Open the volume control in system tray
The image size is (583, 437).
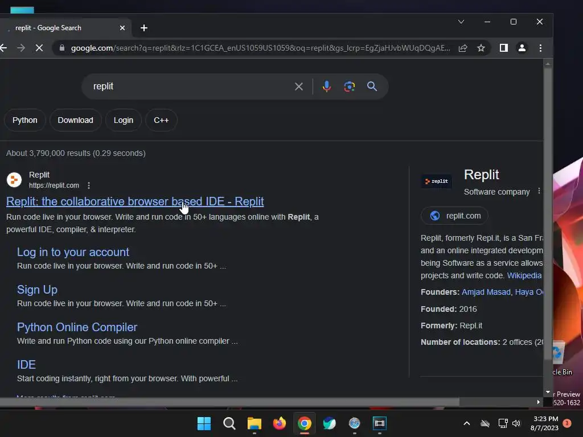tap(516, 423)
